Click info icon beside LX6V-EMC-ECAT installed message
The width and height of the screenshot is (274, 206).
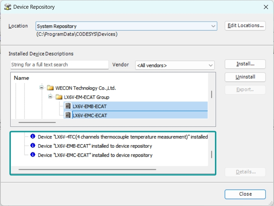[33, 154]
